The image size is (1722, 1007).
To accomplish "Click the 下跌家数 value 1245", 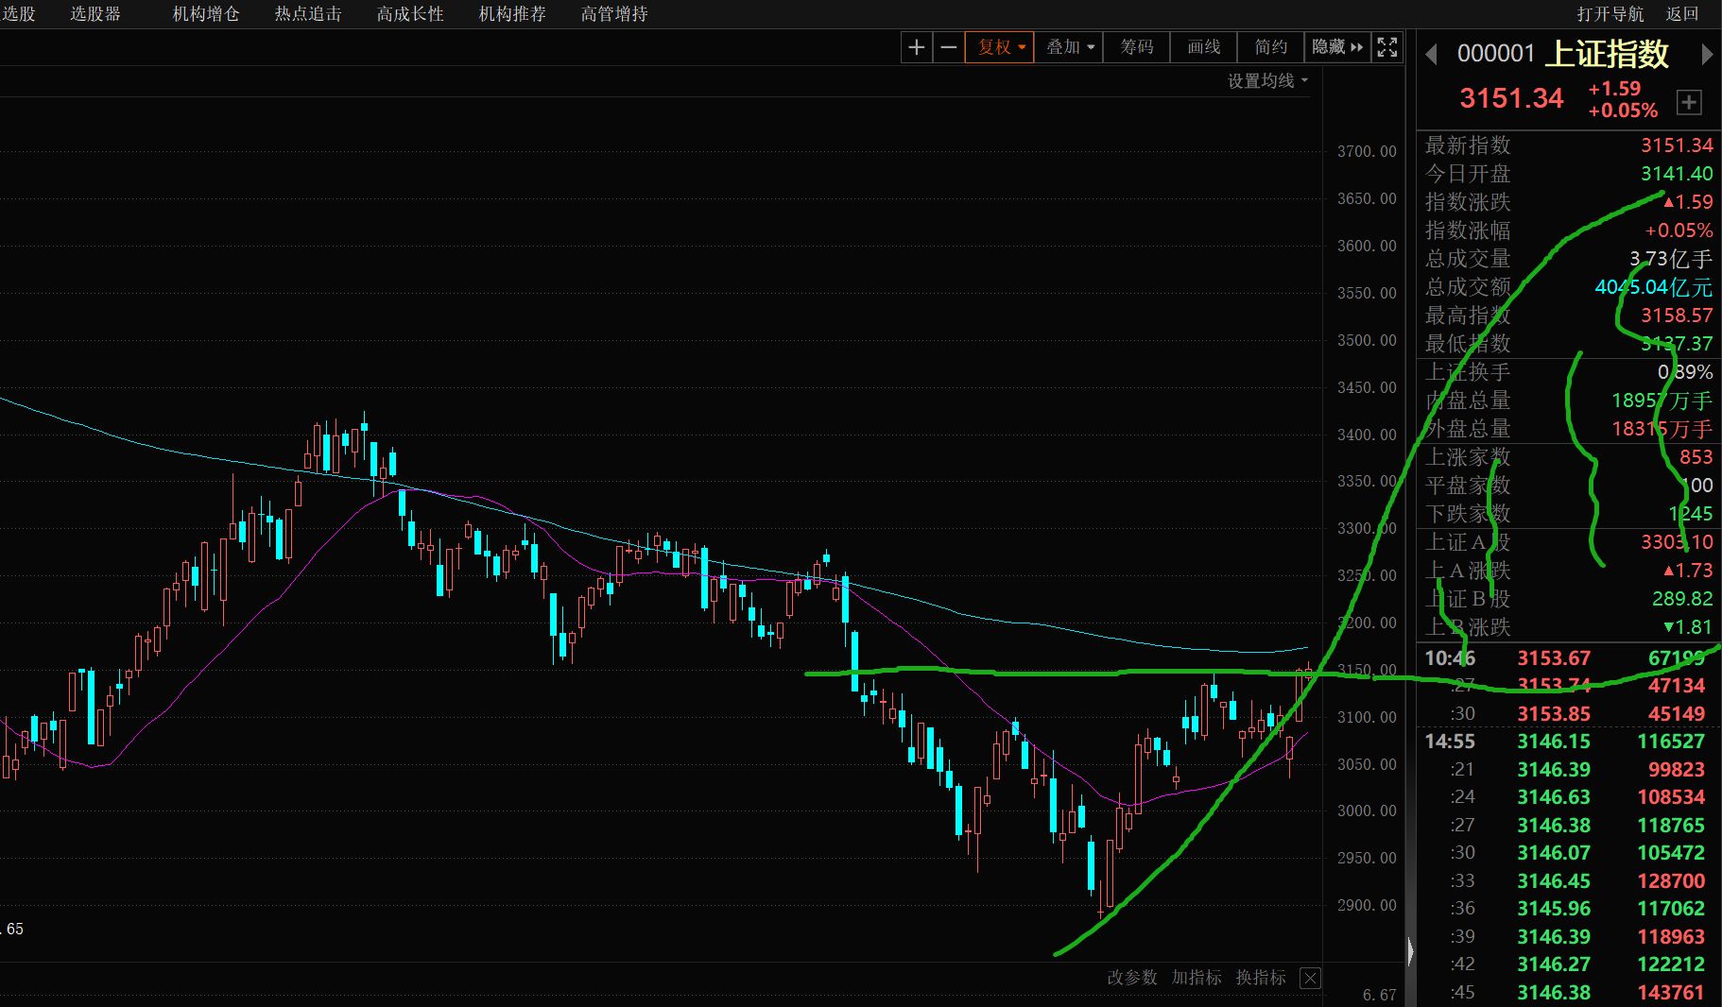I will [1691, 514].
